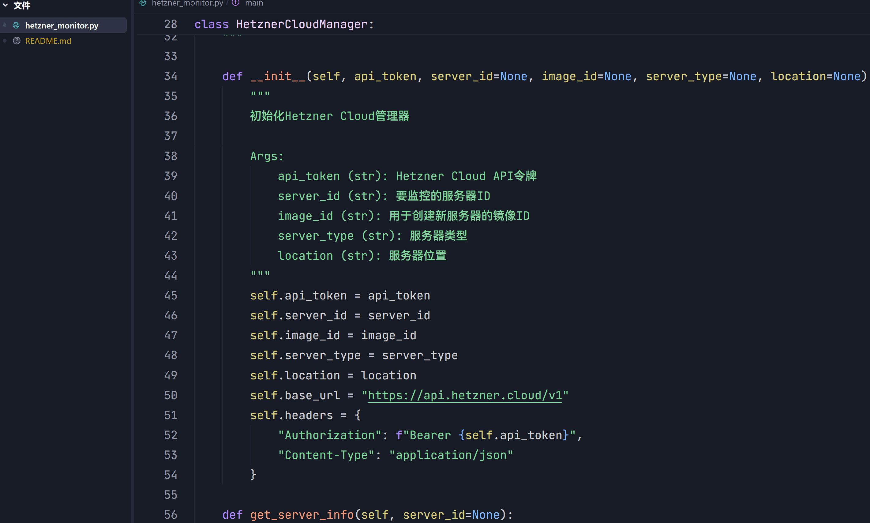The width and height of the screenshot is (870, 523).
Task: Click the breadcrumb Python file icon
Action: coord(143,3)
